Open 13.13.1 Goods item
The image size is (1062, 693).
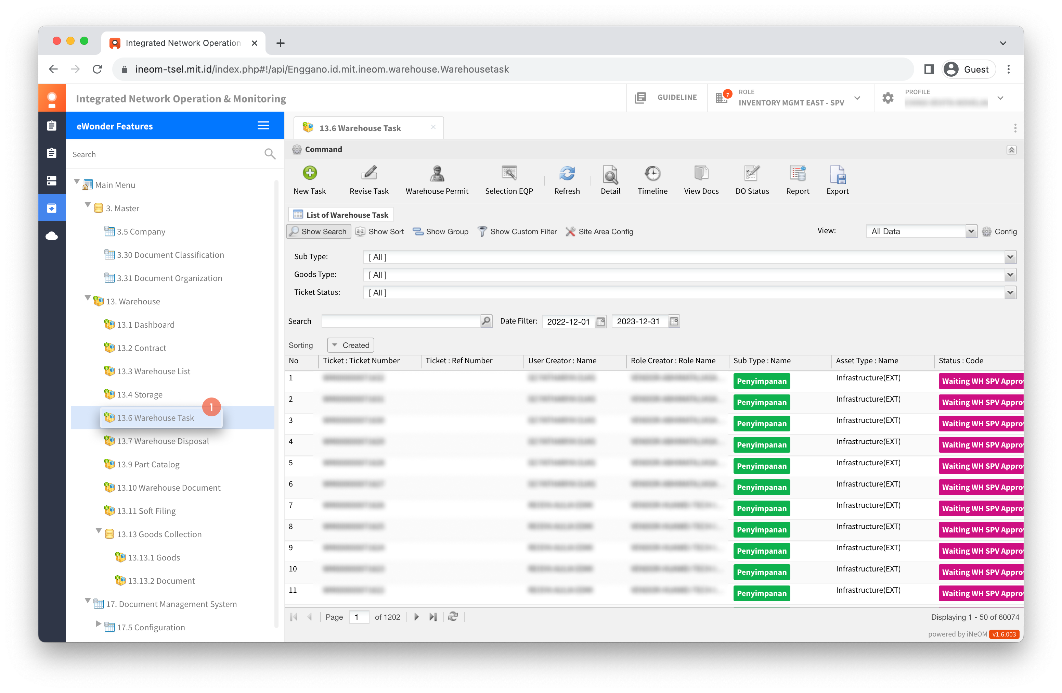pos(148,558)
